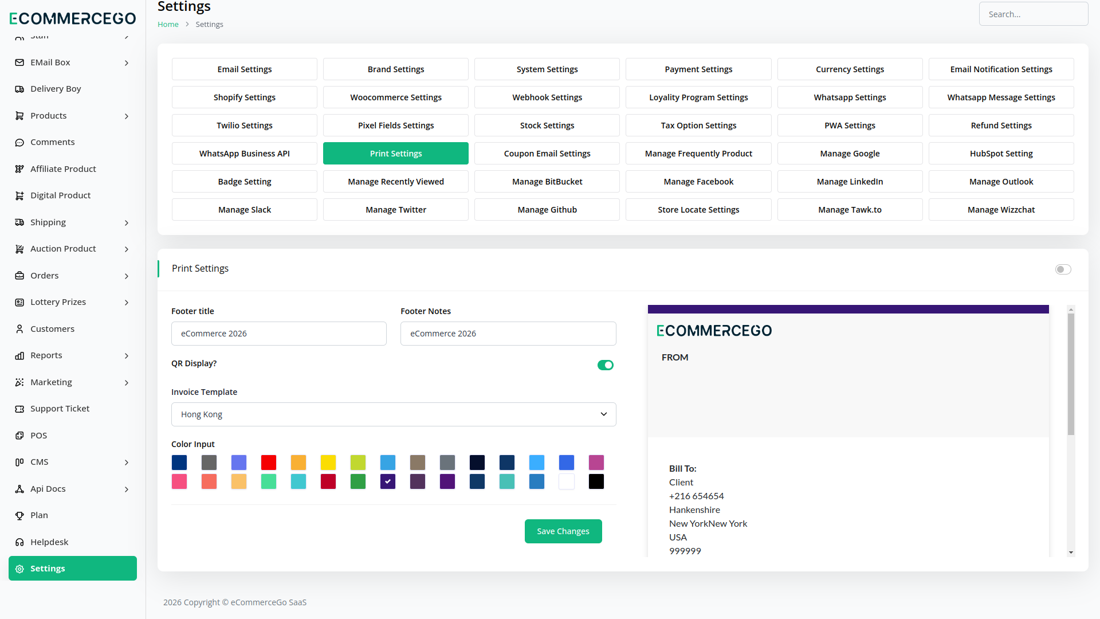Expand the Reports submenu chevron
This screenshot has width=1100, height=619.
coord(127,356)
